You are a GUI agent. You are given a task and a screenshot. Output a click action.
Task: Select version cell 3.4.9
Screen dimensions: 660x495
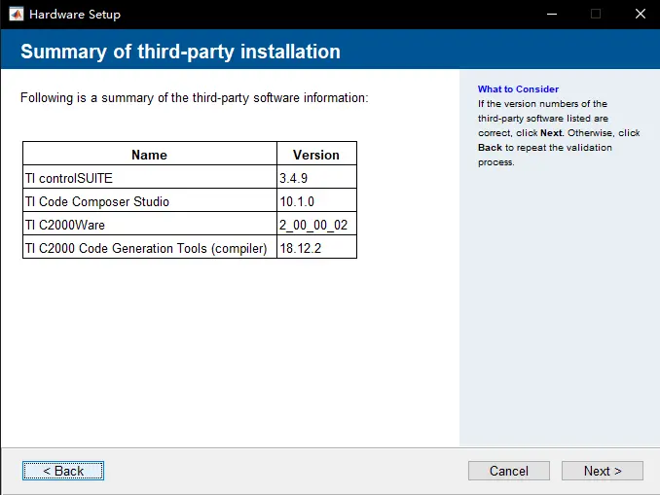[316, 178]
